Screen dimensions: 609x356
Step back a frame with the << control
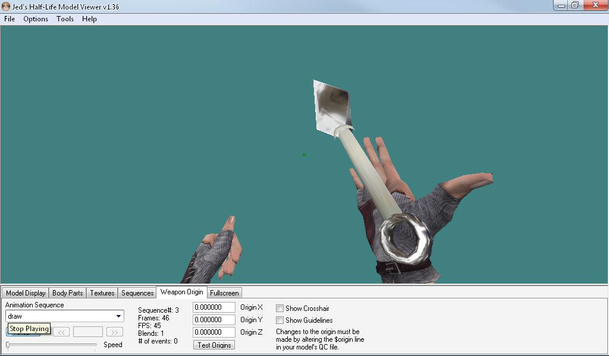[61, 332]
